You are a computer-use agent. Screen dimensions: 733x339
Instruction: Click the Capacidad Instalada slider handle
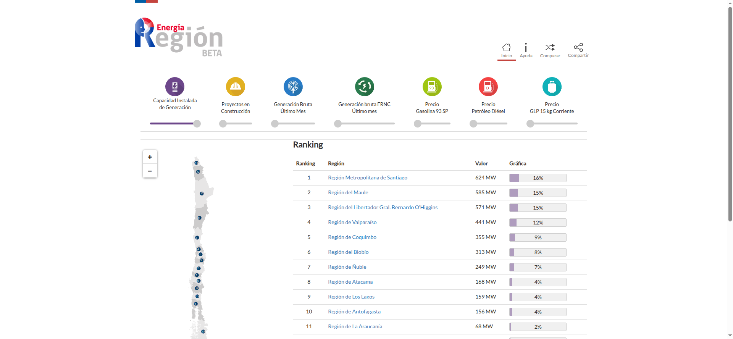(x=197, y=124)
